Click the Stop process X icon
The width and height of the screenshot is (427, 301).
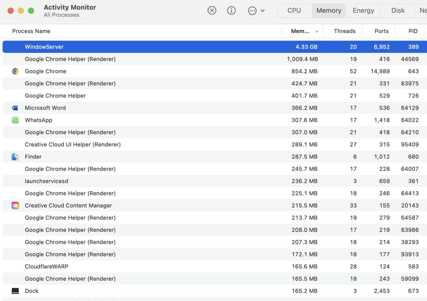point(212,11)
